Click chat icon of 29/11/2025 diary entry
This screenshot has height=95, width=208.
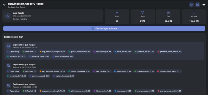click(9, 66)
